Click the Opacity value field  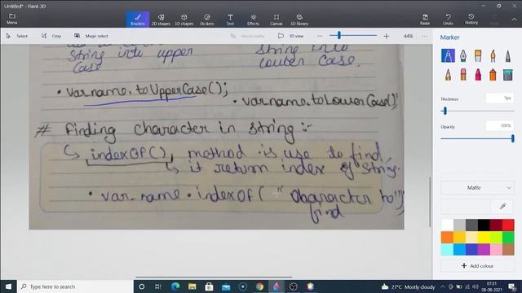[499, 125]
